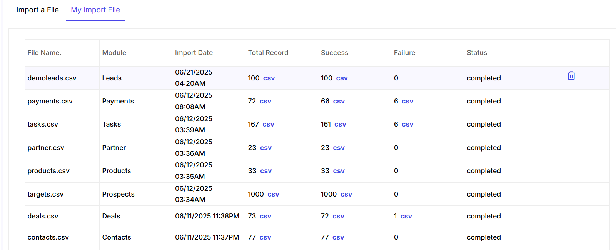The width and height of the screenshot is (616, 250).
Task: Open success csv for products.csv
Action: (339, 171)
